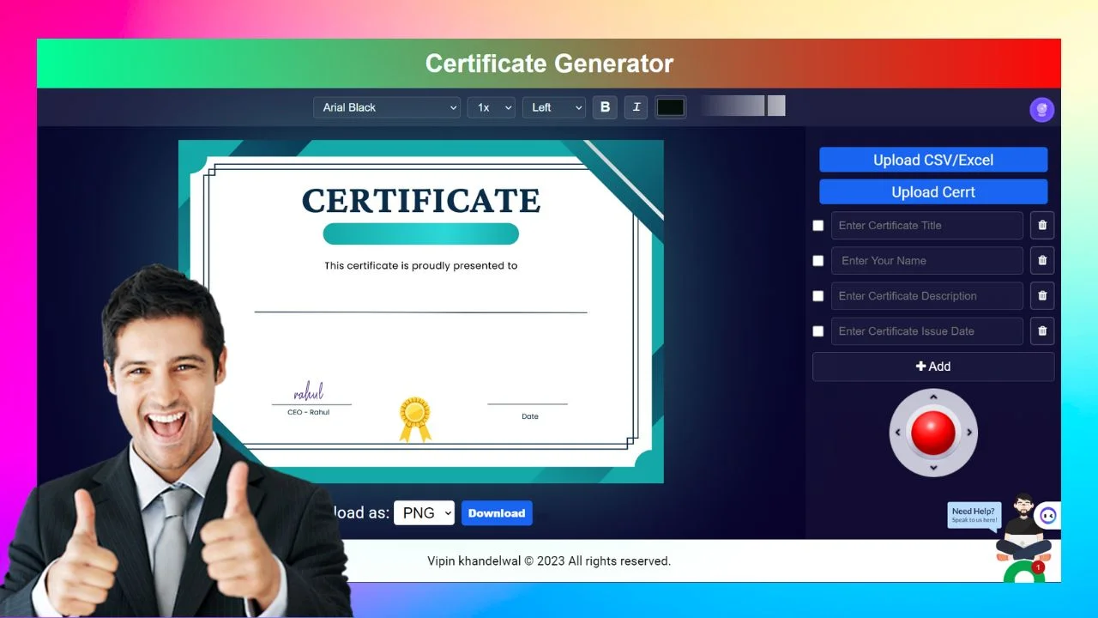
Task: Click the Upload CSV/Excel button
Action: pos(933,160)
